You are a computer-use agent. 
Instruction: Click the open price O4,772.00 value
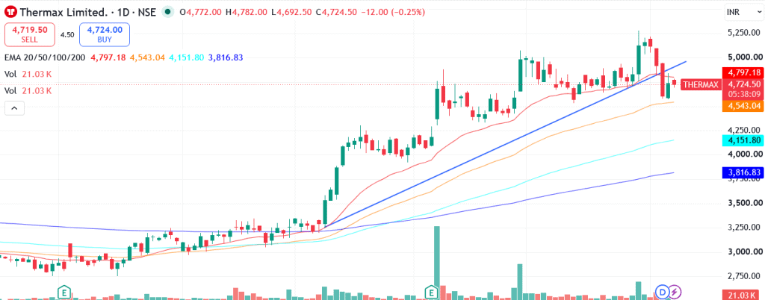[x=202, y=12]
